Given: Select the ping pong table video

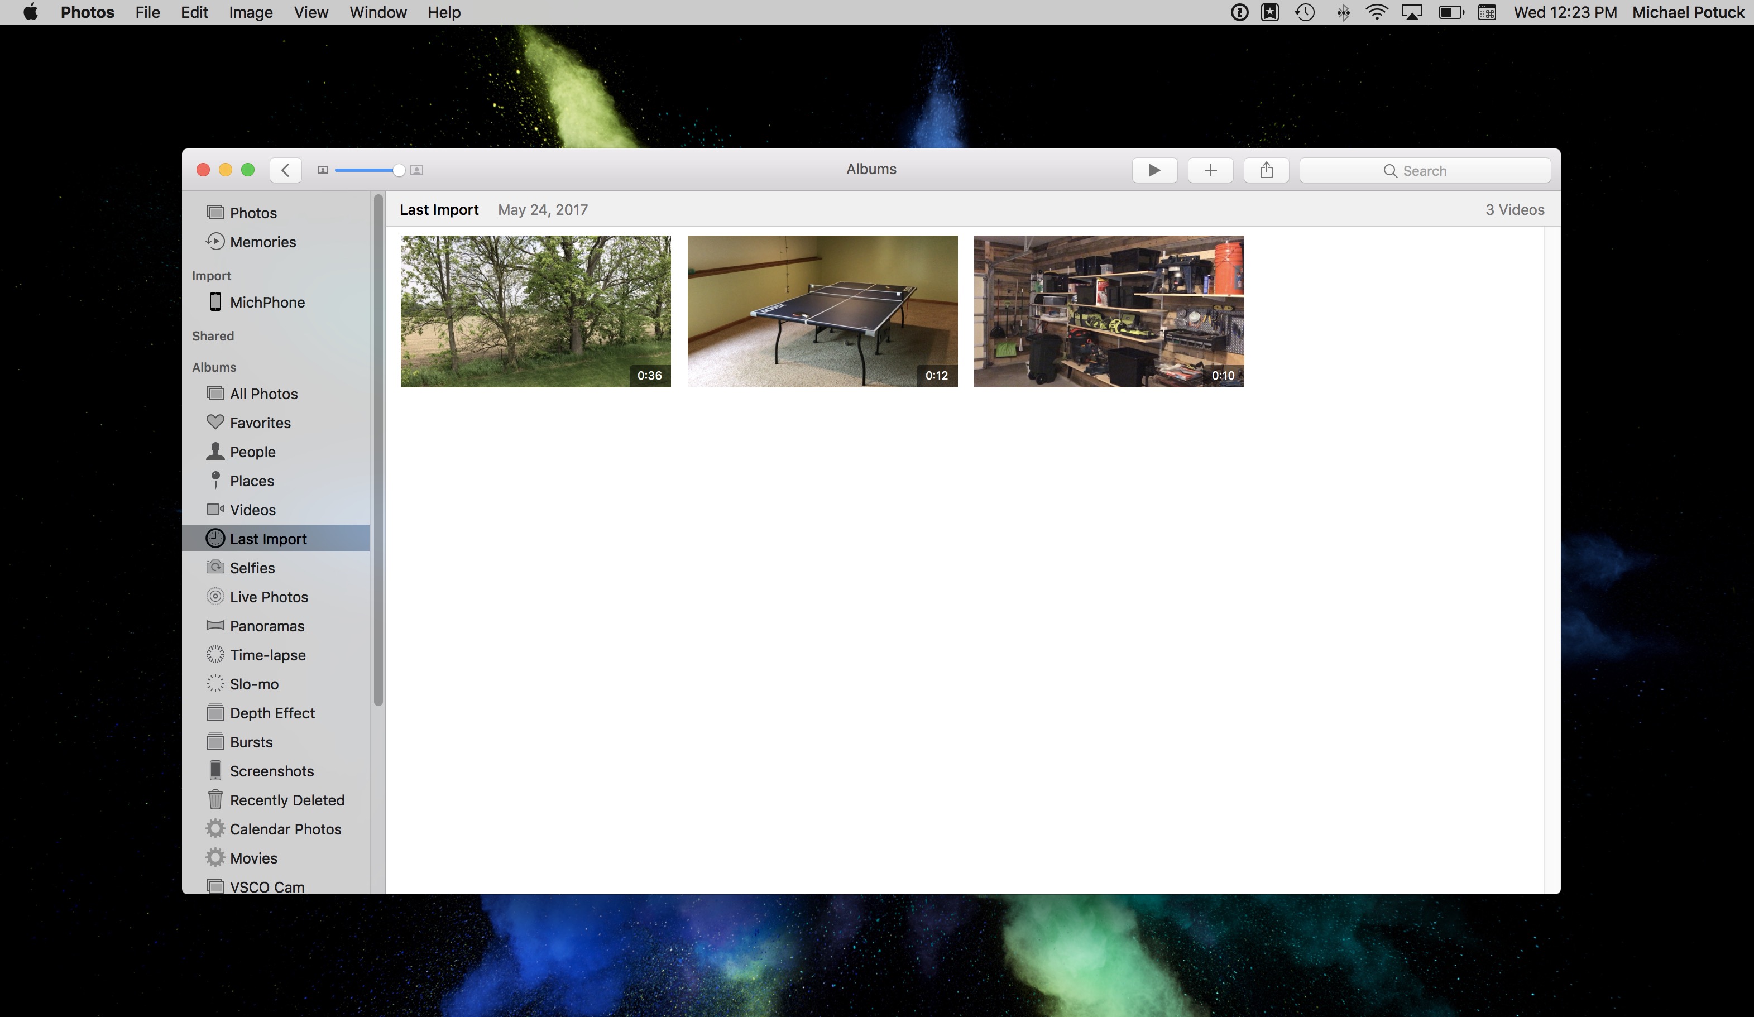Looking at the screenshot, I should (822, 311).
